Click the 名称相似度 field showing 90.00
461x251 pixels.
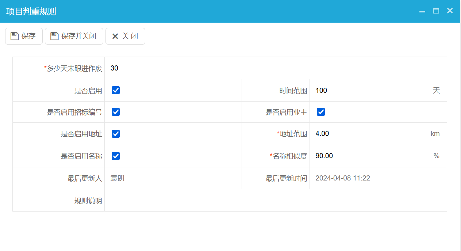point(365,156)
